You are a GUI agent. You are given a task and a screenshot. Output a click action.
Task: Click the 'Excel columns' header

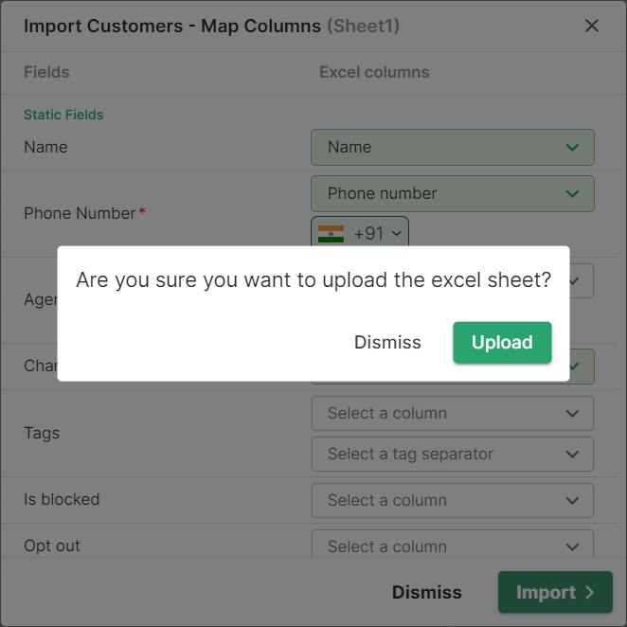(374, 72)
